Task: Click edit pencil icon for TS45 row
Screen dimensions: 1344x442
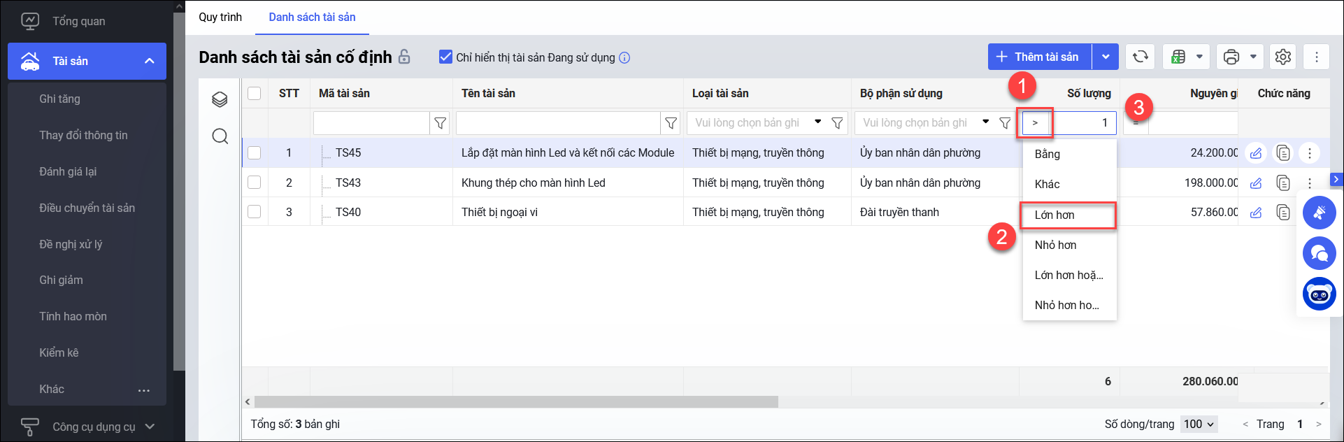Action: (x=1256, y=152)
